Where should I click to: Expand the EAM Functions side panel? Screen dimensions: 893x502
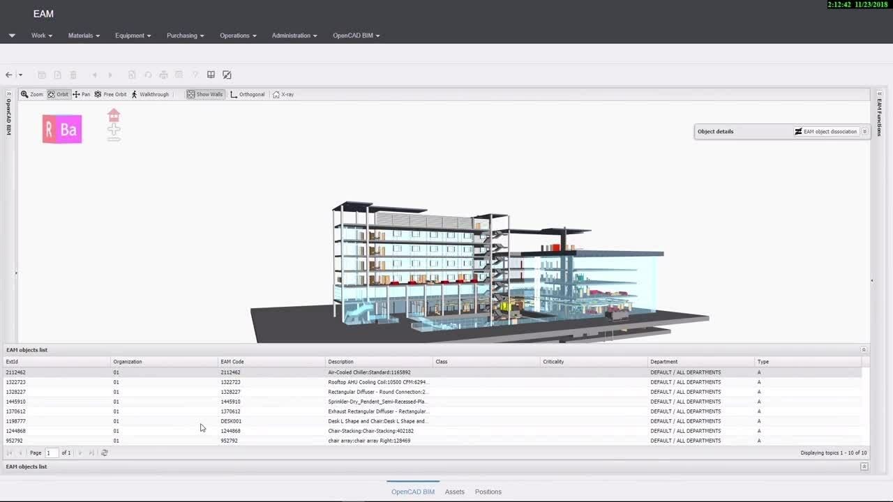879,94
